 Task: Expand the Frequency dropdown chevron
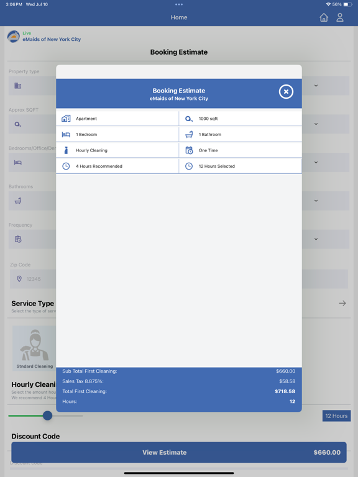[x=316, y=239]
